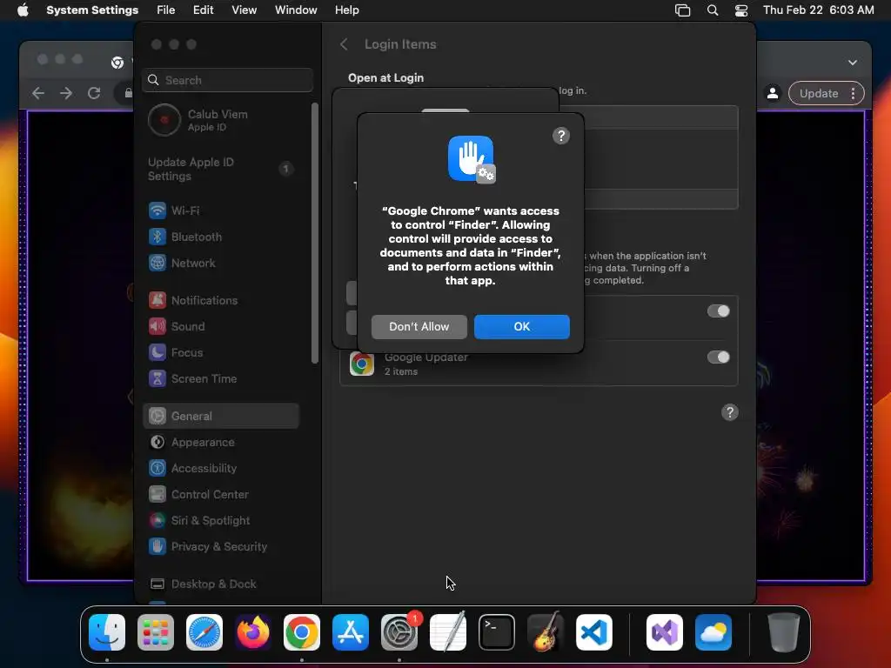Open help from the permission dialog question mark
Image resolution: width=891 pixels, height=668 pixels.
pos(561,136)
